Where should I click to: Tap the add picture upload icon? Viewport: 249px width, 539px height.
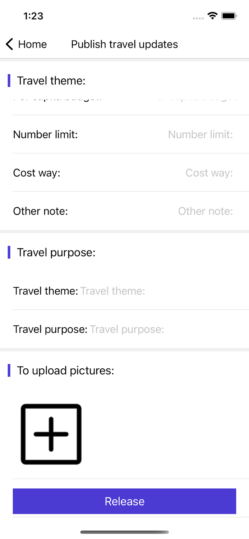tap(51, 434)
